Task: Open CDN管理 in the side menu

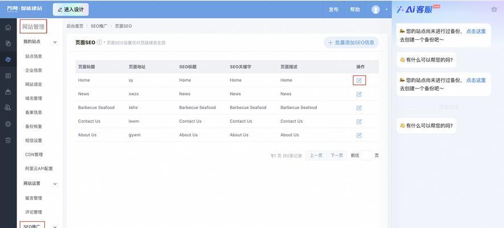Action: click(x=34, y=154)
